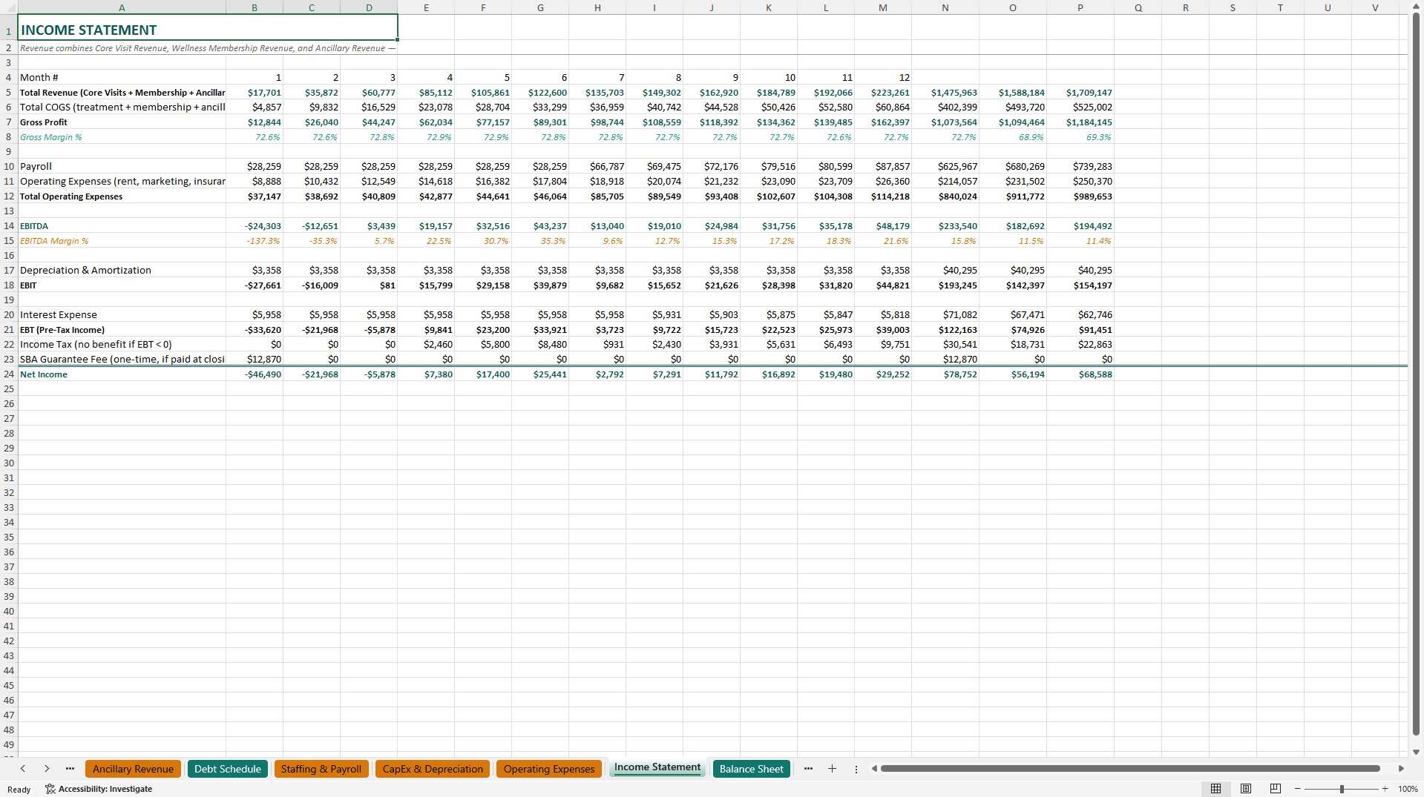Open sheet tab options vertical dots
Viewport: 1424px width, 797px height.
pyautogui.click(x=856, y=769)
